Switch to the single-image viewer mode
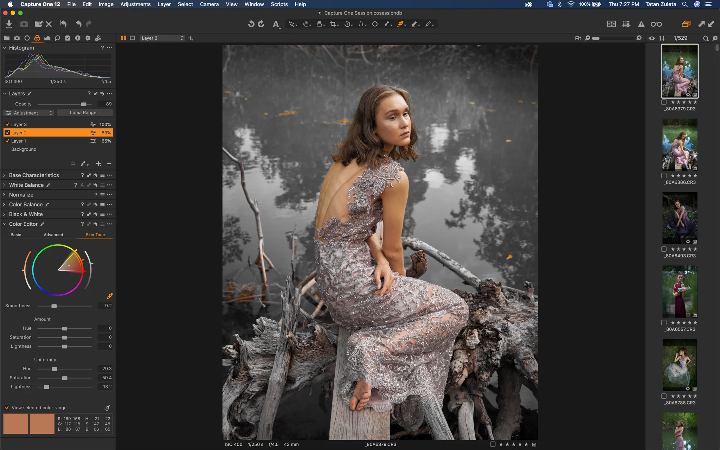This screenshot has width=720, height=450. click(133, 38)
